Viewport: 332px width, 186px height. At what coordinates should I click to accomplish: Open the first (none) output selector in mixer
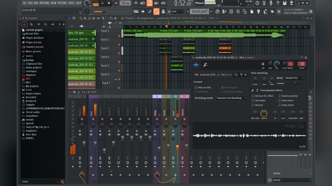click(290, 173)
